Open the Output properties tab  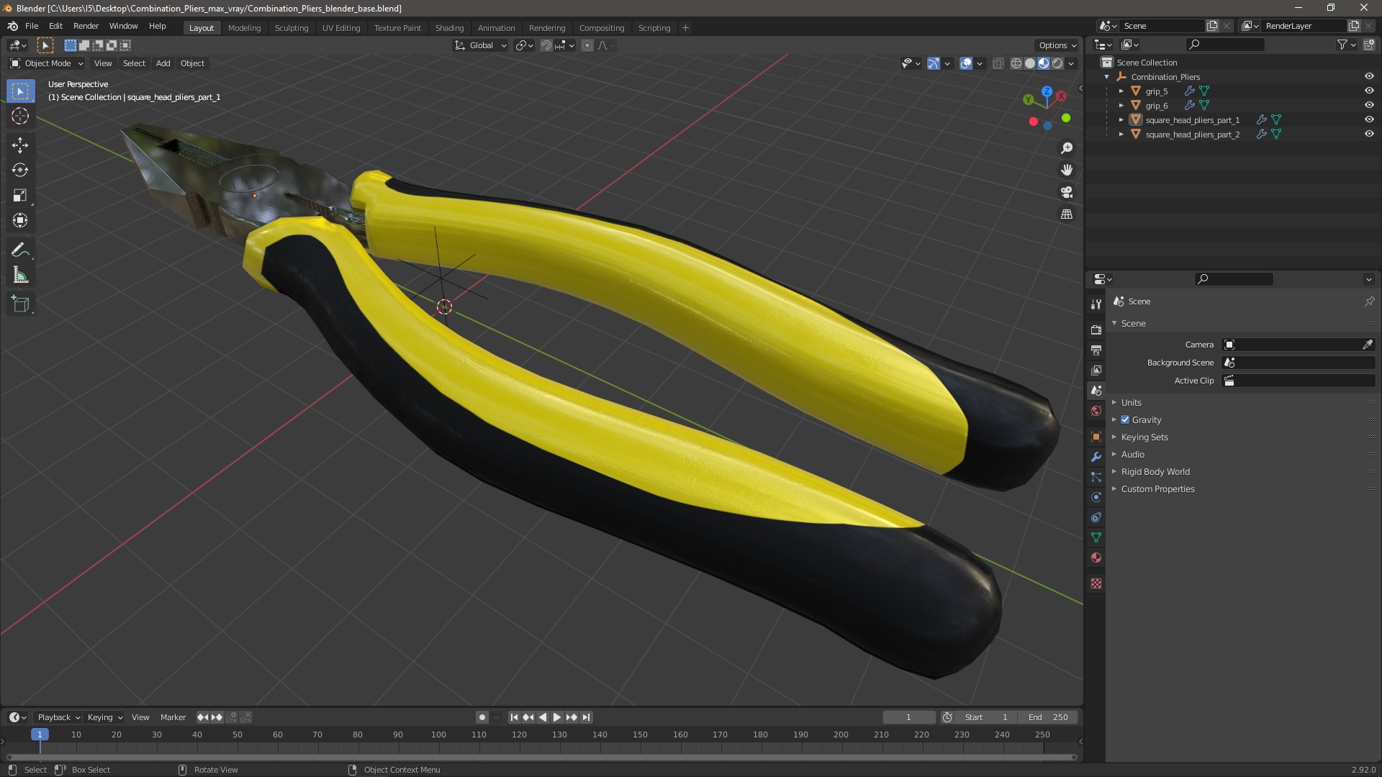click(x=1096, y=350)
